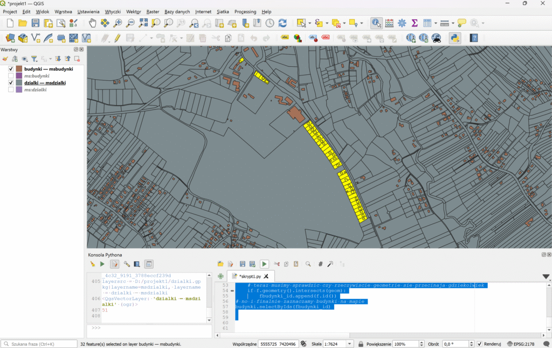Uncheck the Renderuj checkbox in status bar
Viewport: 552px width, 348px height.
tap(479, 344)
